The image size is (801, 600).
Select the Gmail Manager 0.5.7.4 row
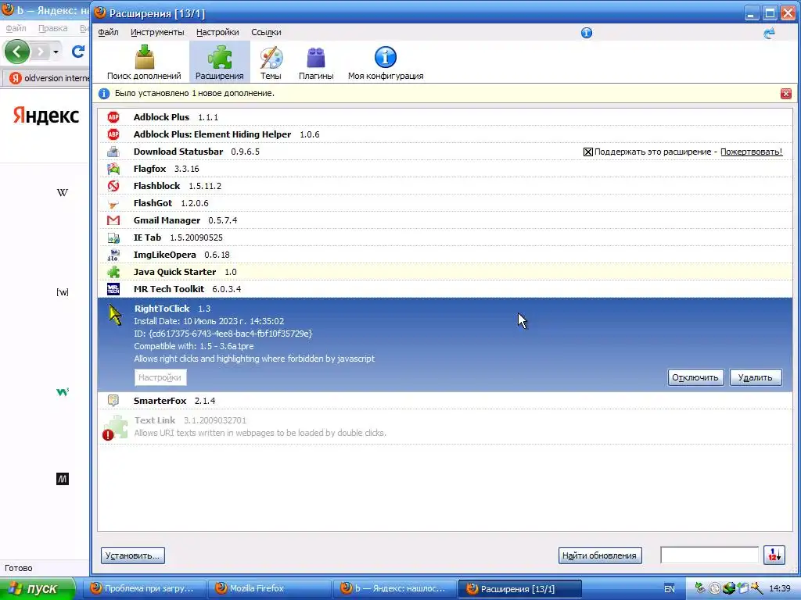445,220
